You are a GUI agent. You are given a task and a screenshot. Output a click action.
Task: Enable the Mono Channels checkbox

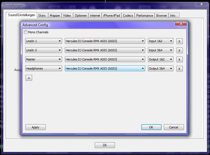coord(25,32)
